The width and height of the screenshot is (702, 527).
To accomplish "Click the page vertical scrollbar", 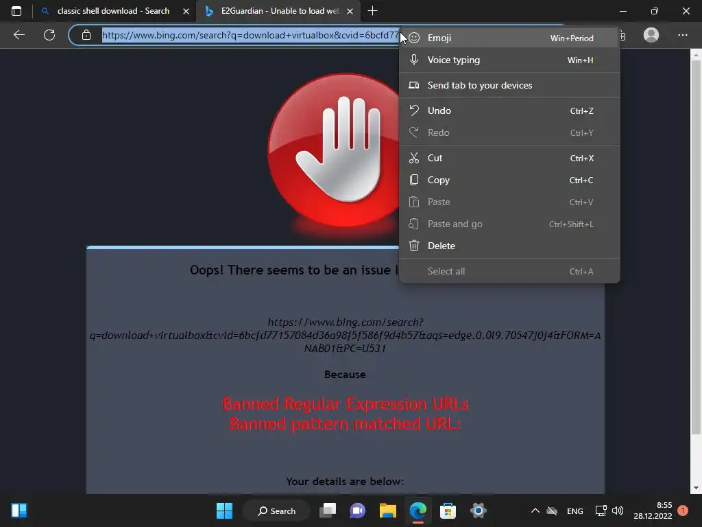I will 696,248.
